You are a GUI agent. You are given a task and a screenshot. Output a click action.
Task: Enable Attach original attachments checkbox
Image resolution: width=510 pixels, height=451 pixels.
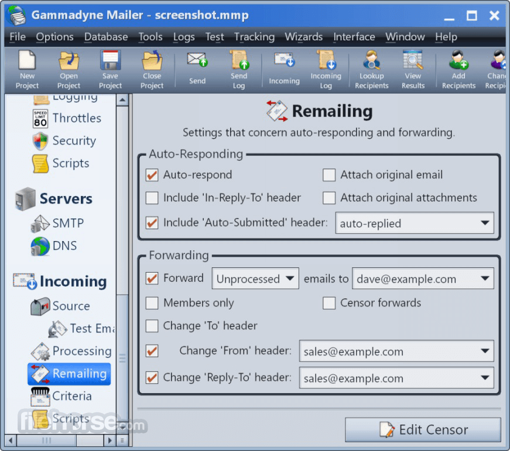pyautogui.click(x=329, y=198)
